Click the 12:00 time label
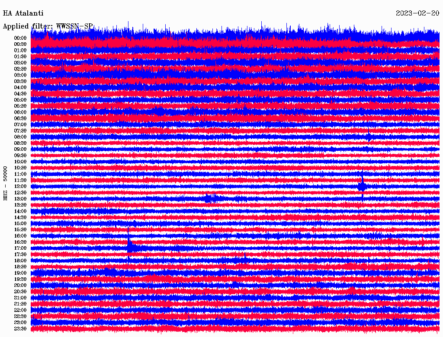Screen dimensions: 443x337 (x=20, y=186)
